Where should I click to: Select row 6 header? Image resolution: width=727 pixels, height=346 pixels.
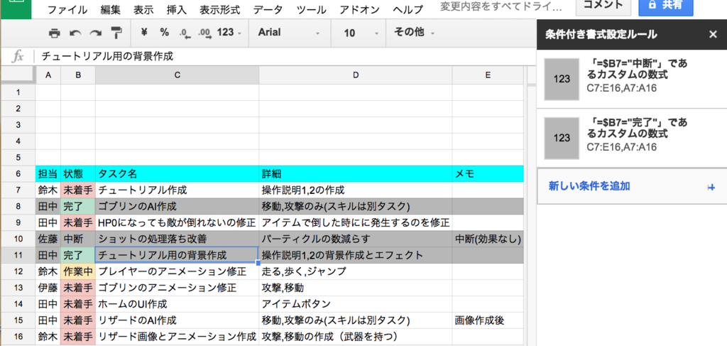click(18, 174)
